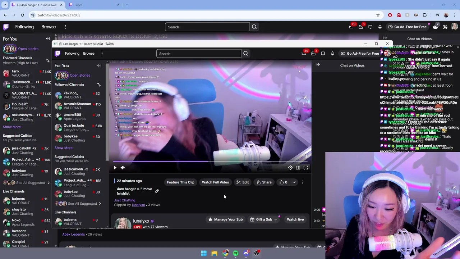Click inner window search magnifier button
This screenshot has width=460, height=259.
pyautogui.click(x=245, y=54)
